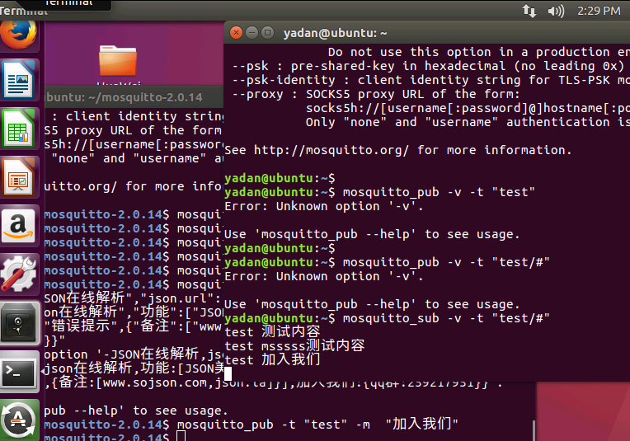The image size is (630, 441).
Task: Open the clock showing 2:29 PM
Action: (599, 11)
